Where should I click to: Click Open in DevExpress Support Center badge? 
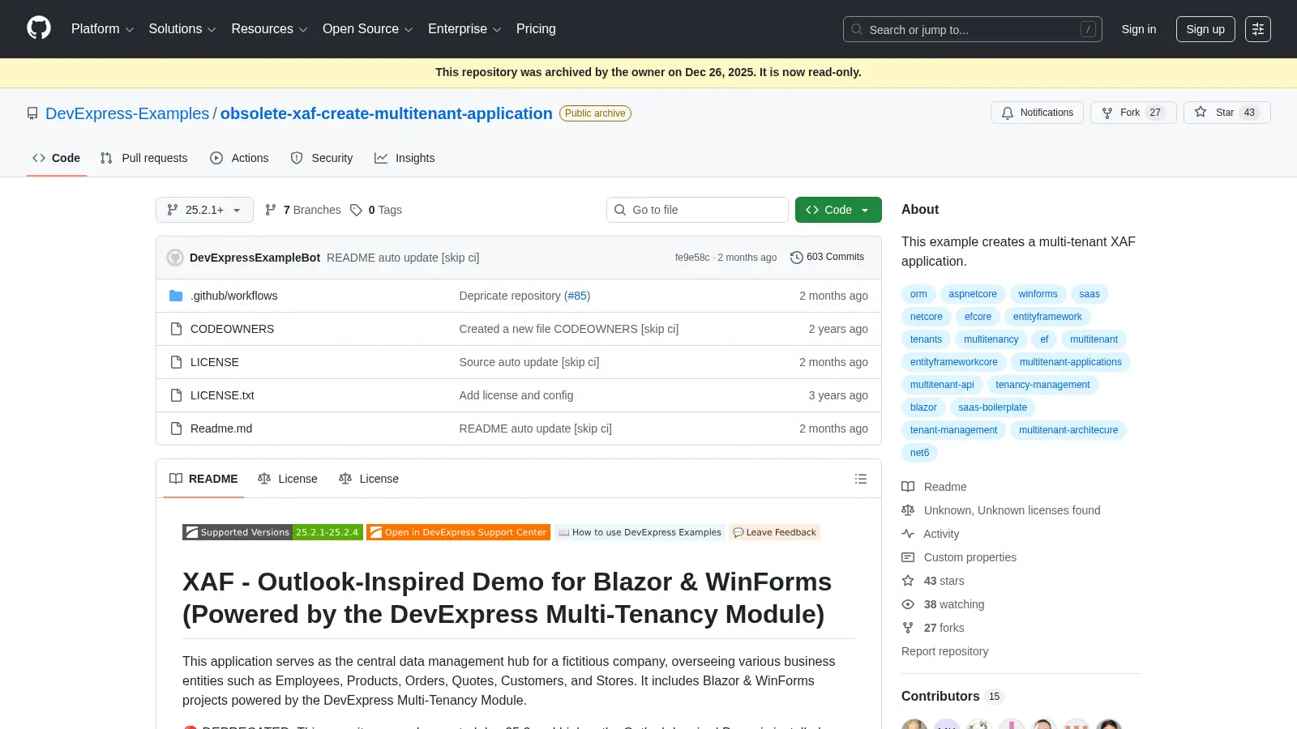click(x=458, y=532)
